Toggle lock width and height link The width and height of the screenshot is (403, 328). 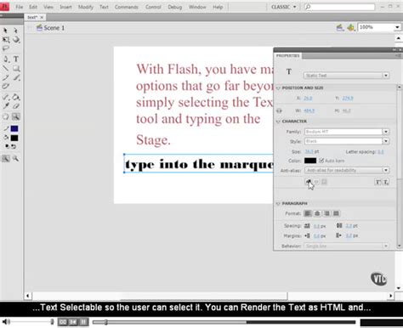pyautogui.click(x=279, y=110)
